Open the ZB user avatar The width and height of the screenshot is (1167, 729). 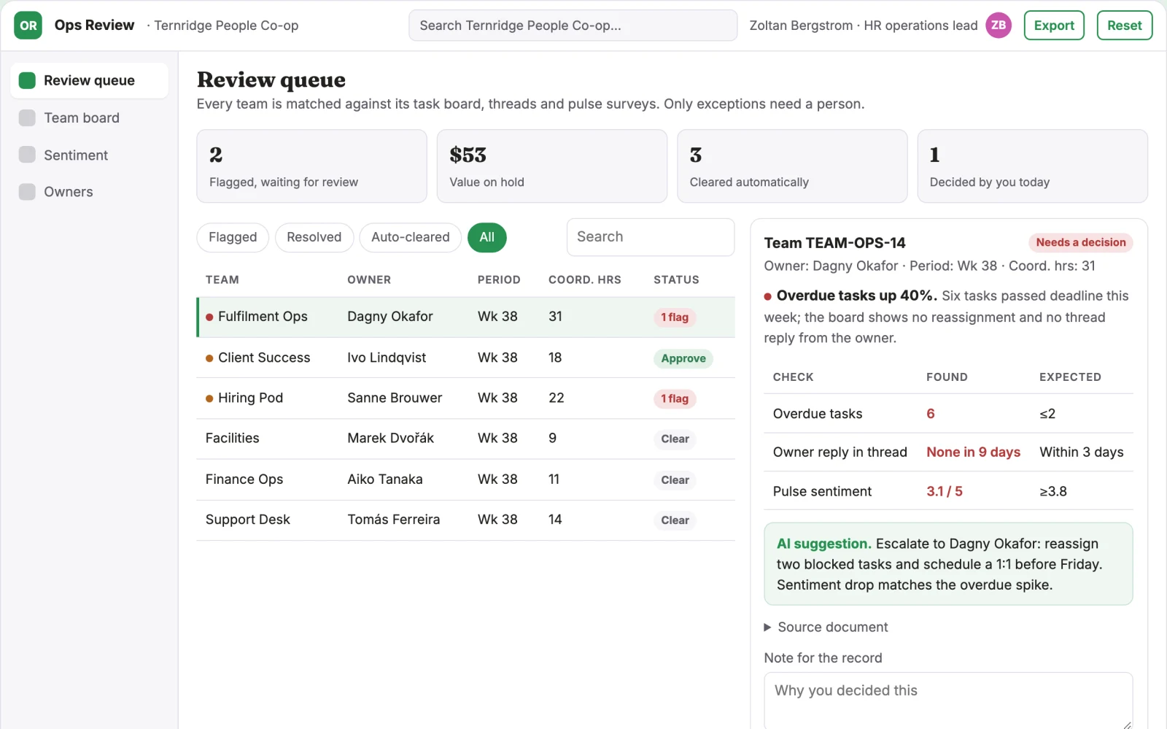coord(999,26)
